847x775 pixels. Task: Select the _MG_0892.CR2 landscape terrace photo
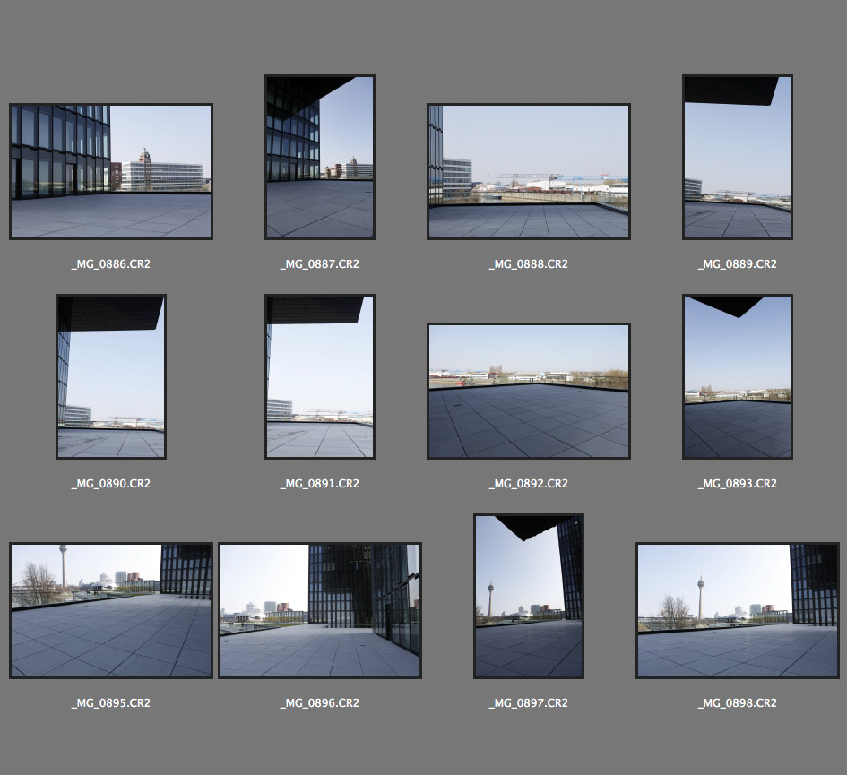click(529, 391)
